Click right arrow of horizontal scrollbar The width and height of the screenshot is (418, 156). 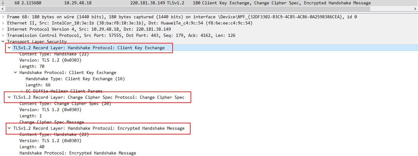416,9
